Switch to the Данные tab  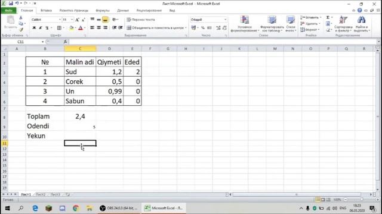[123, 11]
